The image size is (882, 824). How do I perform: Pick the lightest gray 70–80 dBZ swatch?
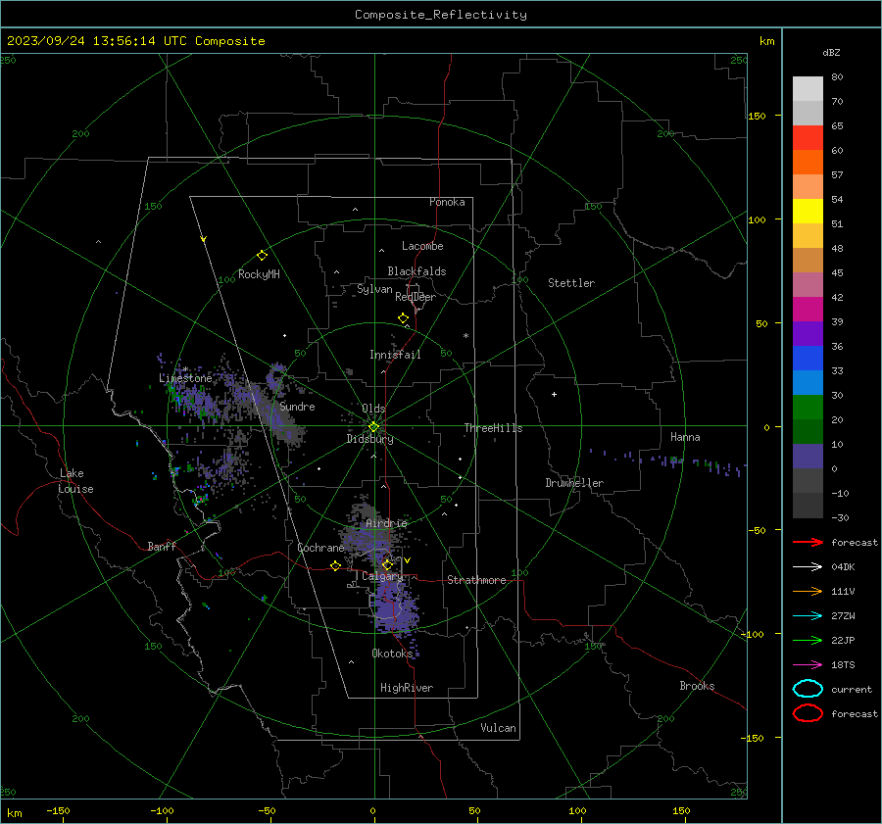coord(808,89)
